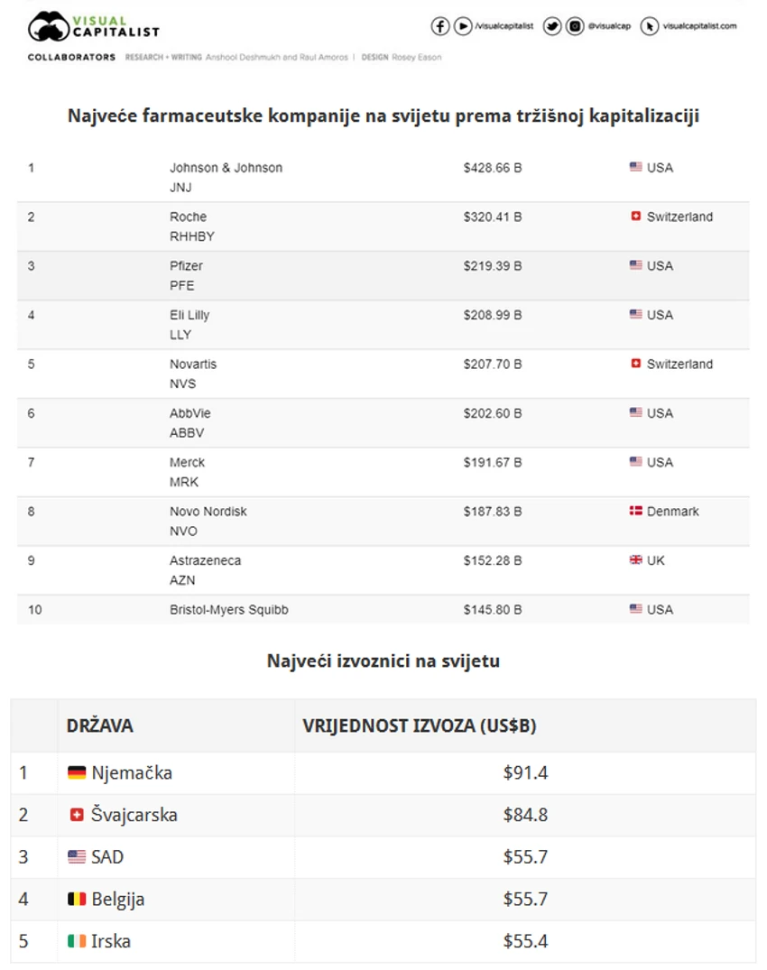Click the Visual Capitalist cloud logo

(48, 26)
